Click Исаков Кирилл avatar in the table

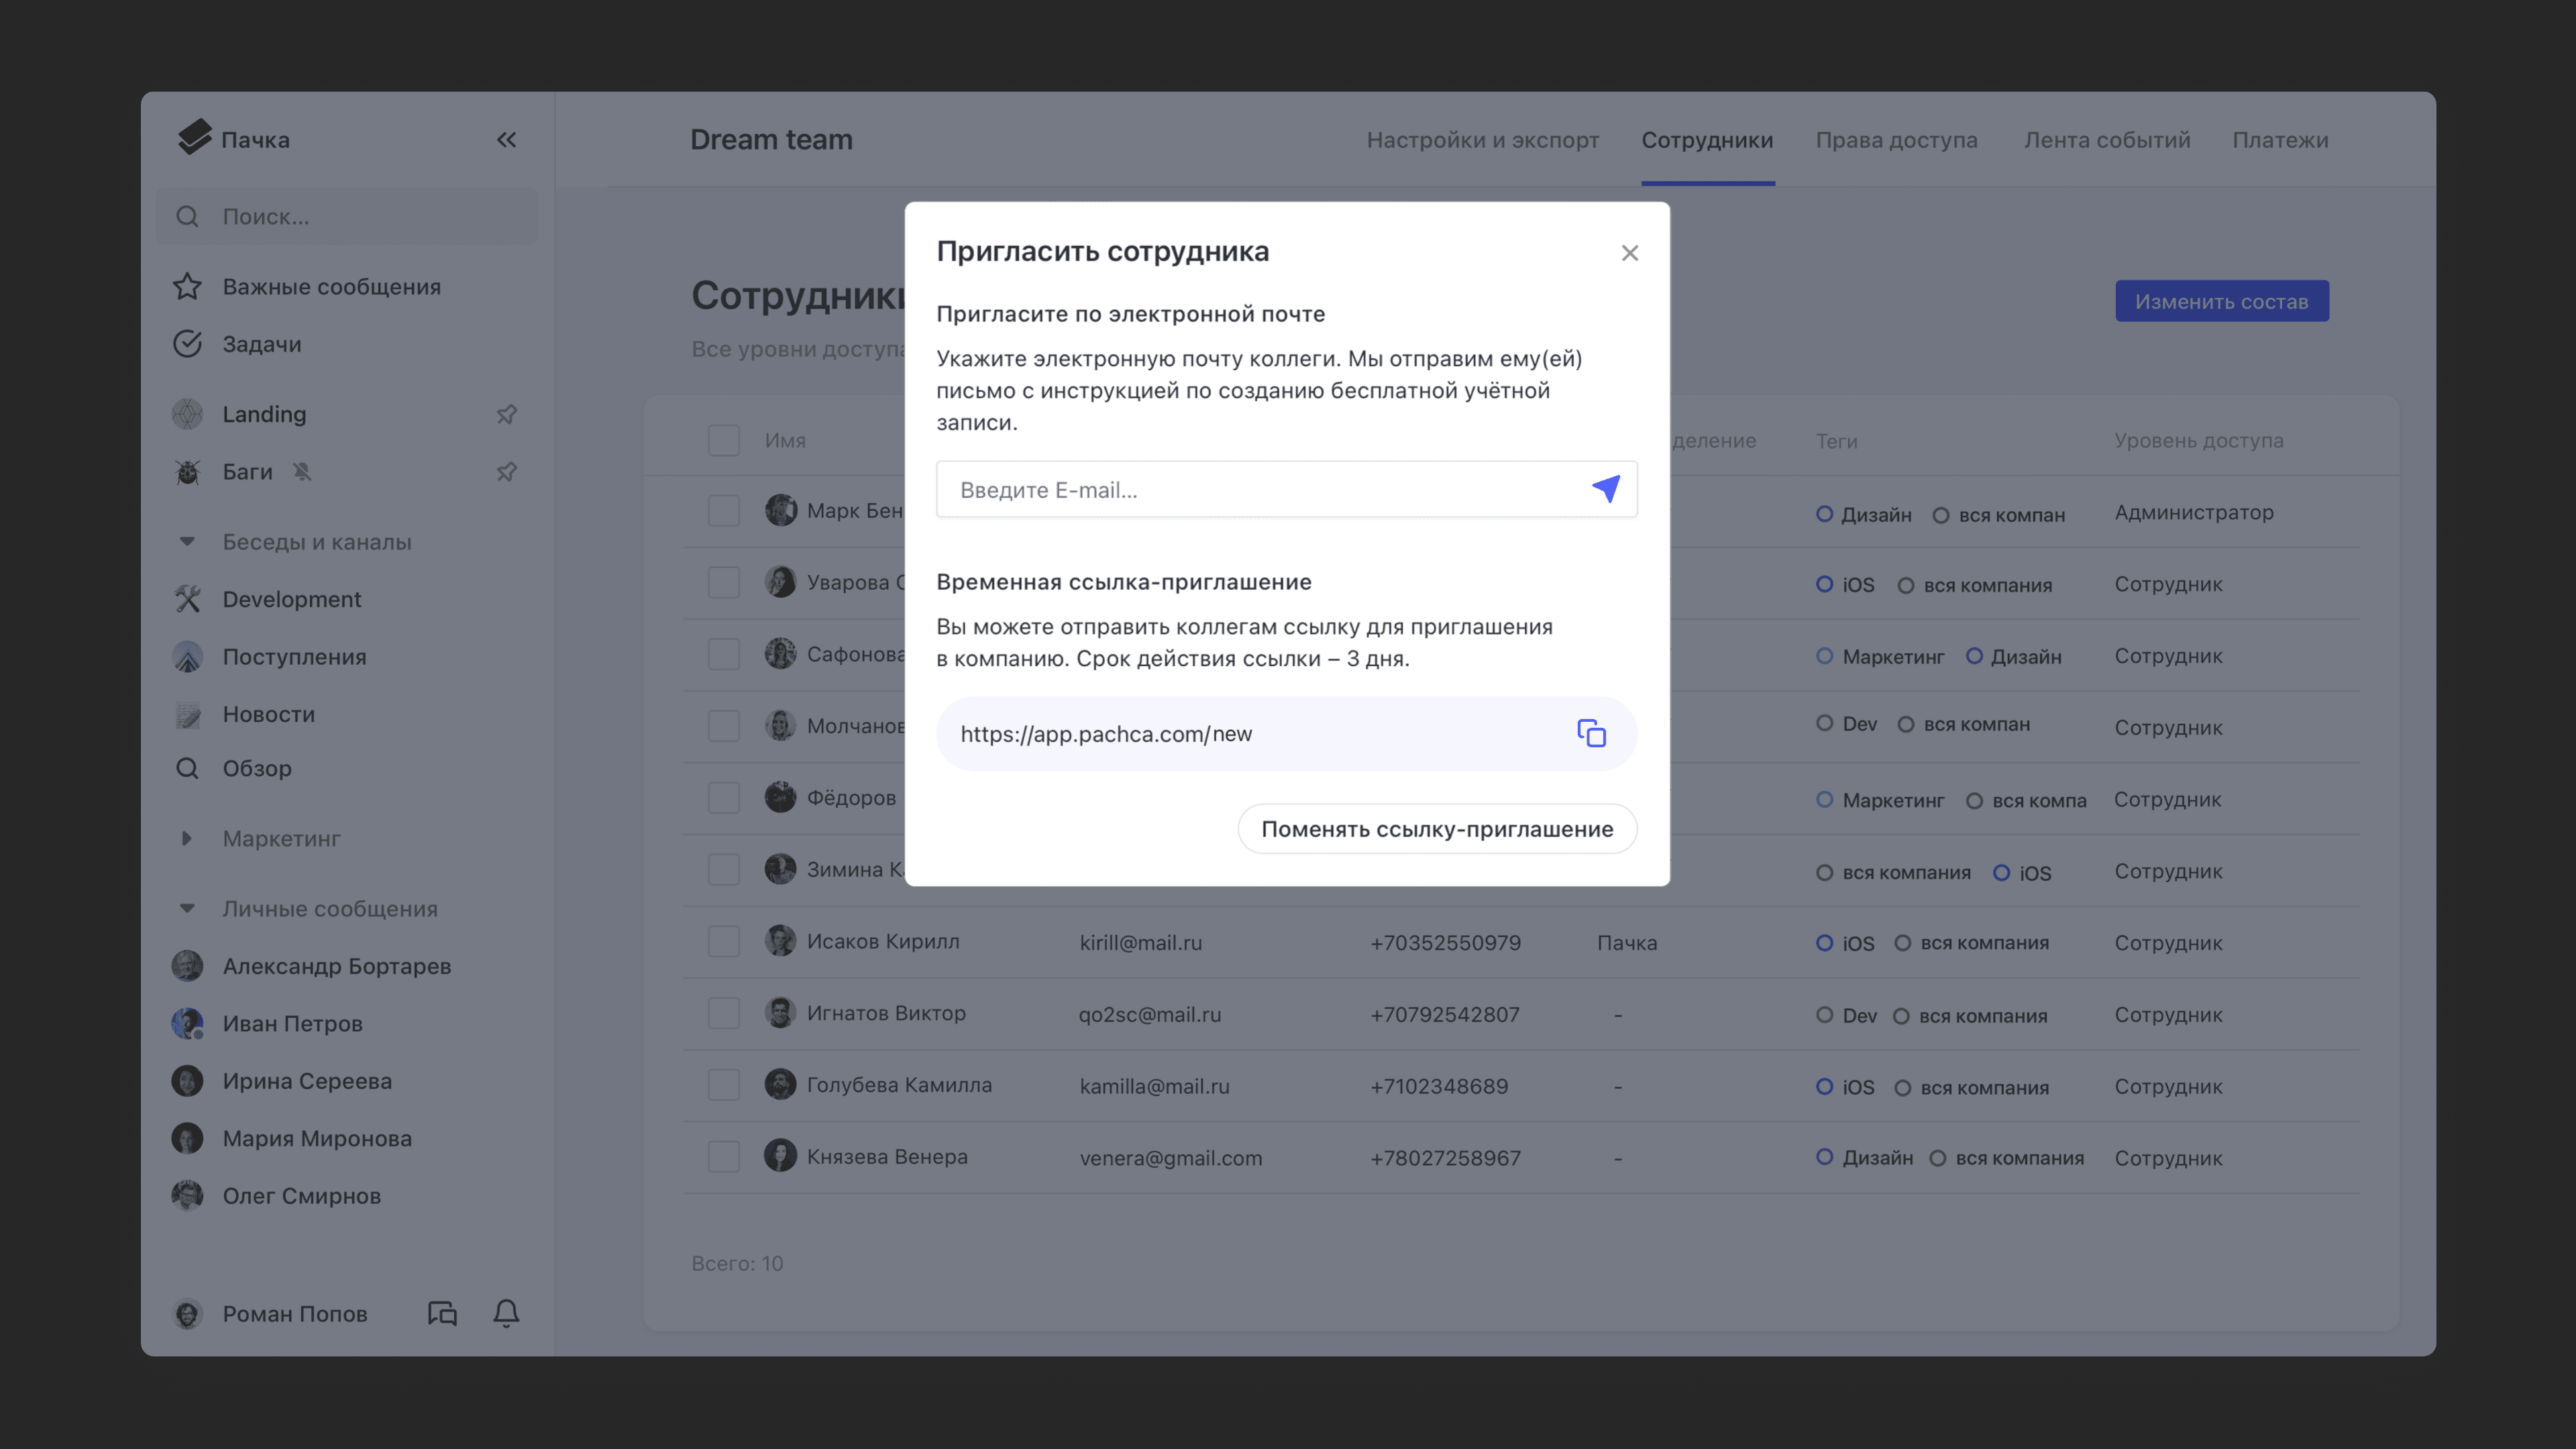(780, 941)
